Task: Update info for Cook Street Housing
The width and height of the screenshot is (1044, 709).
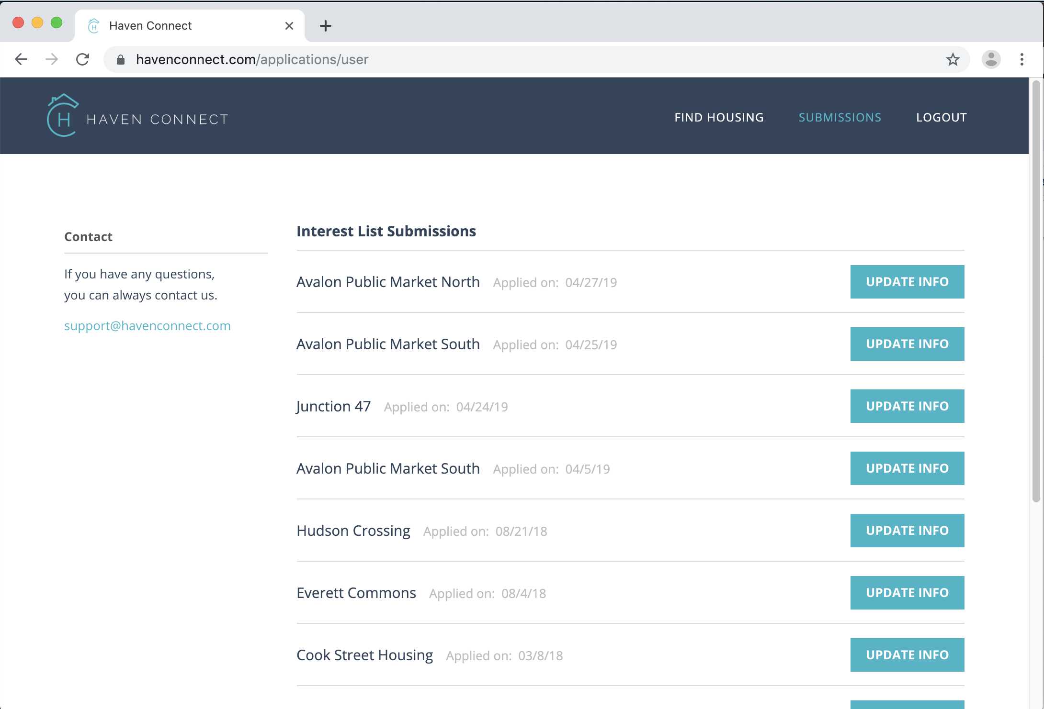Action: point(907,654)
